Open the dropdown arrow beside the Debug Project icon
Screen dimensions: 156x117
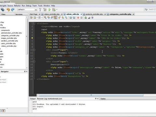(x=57, y=10)
